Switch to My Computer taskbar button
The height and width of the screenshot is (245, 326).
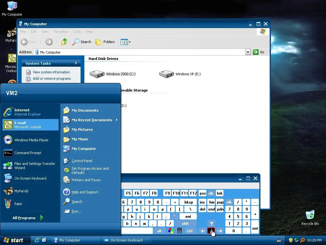click(x=76, y=240)
